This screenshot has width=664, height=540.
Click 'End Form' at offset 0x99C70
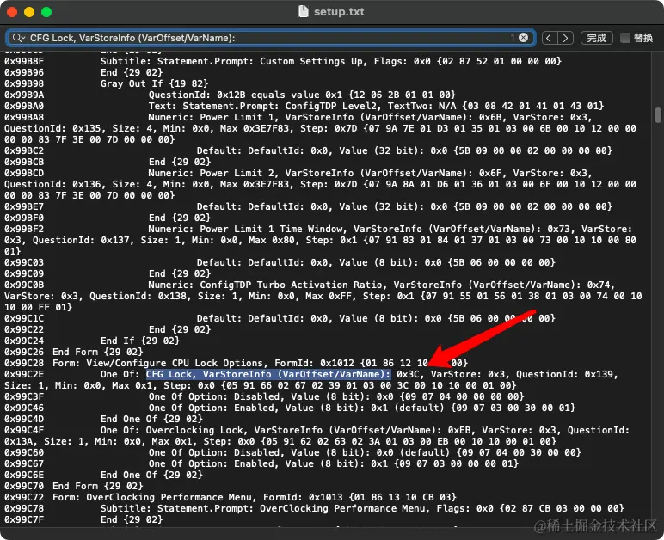pyautogui.click(x=97, y=486)
